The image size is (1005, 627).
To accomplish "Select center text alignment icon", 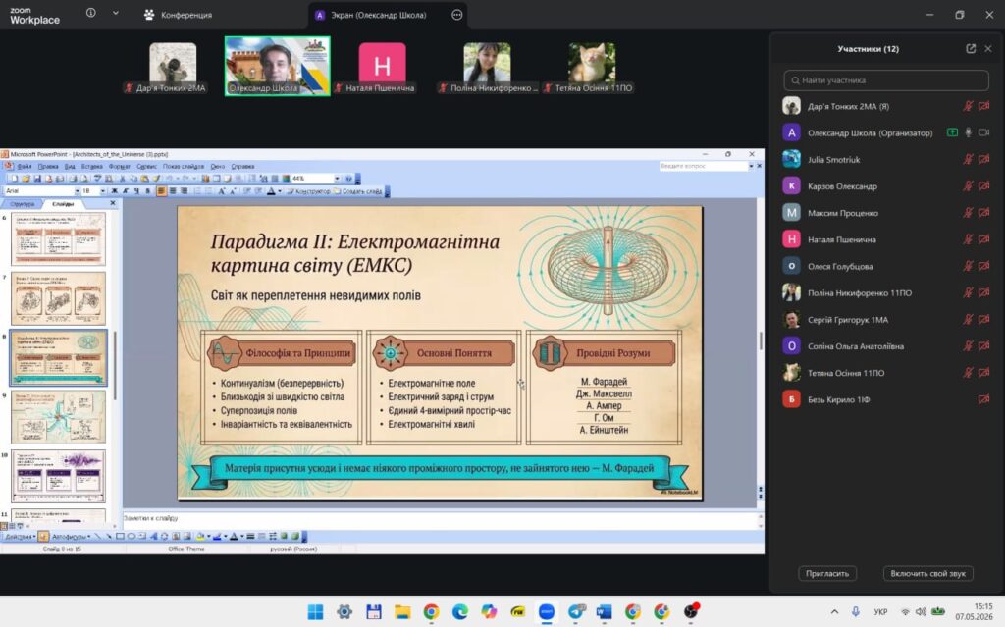I will (173, 191).
